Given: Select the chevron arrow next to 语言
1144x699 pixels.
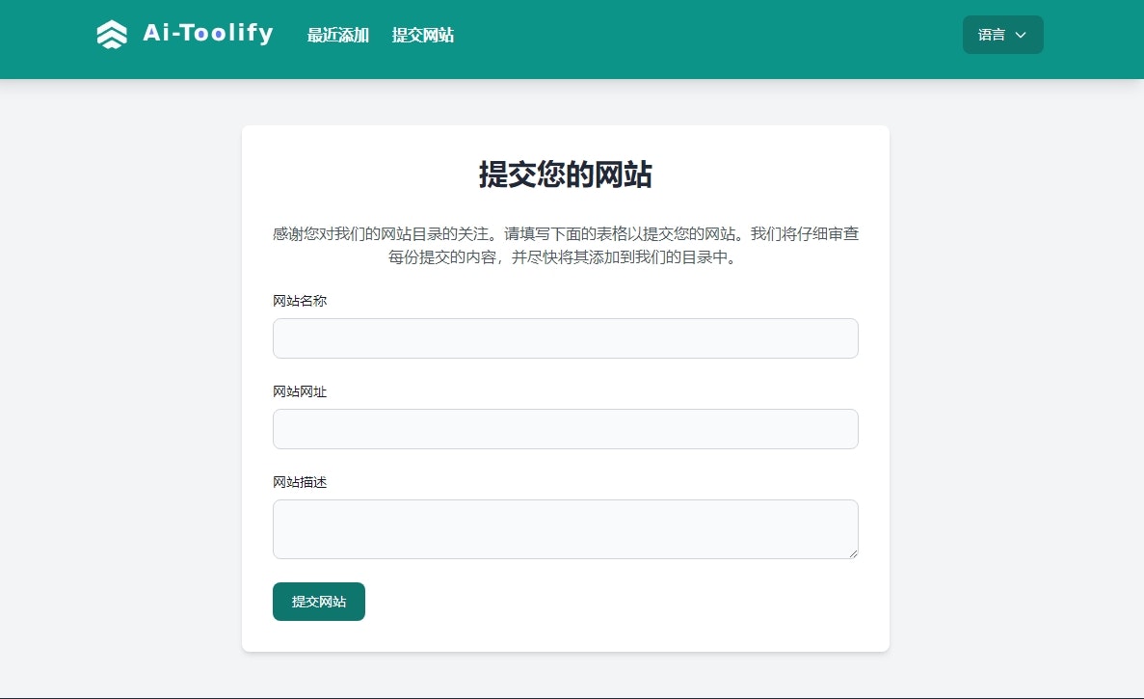Looking at the screenshot, I should (1022, 35).
